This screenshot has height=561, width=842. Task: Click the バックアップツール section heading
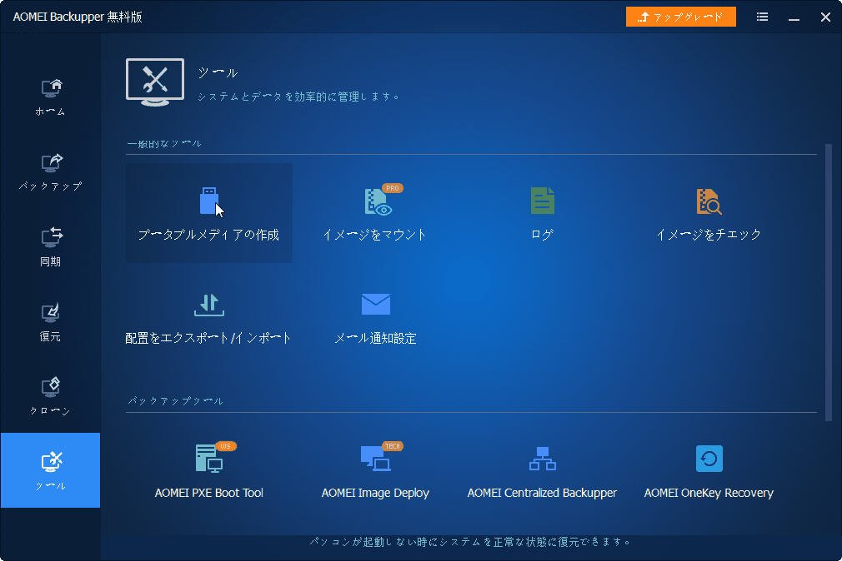[175, 401]
